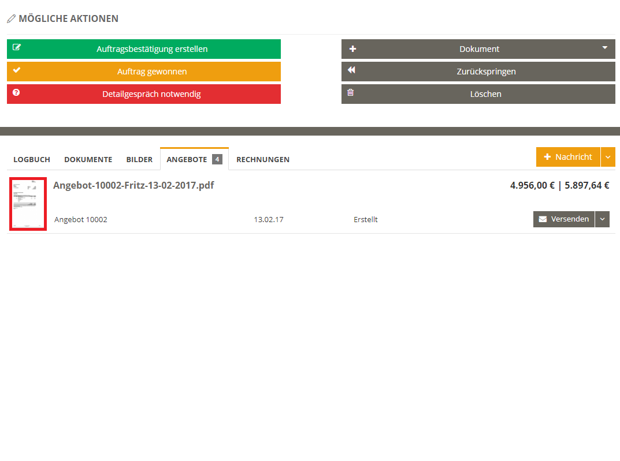
Task: Select the Angebote tab
Action: [x=194, y=159]
